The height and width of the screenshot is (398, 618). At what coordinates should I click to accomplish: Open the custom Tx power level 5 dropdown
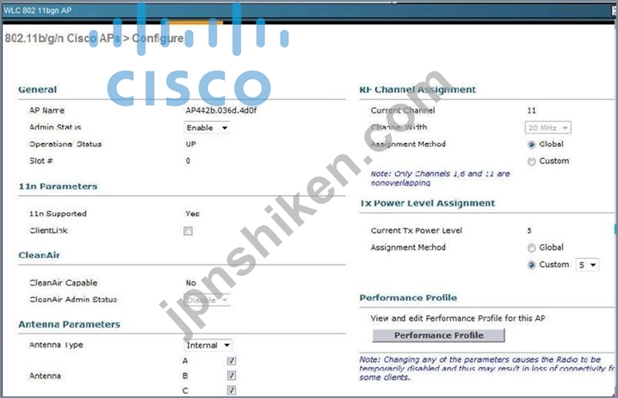pos(587,265)
